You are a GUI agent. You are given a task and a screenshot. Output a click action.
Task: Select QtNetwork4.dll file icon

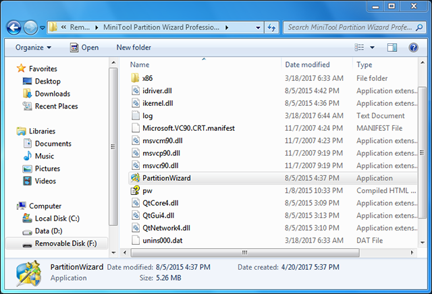(x=135, y=228)
